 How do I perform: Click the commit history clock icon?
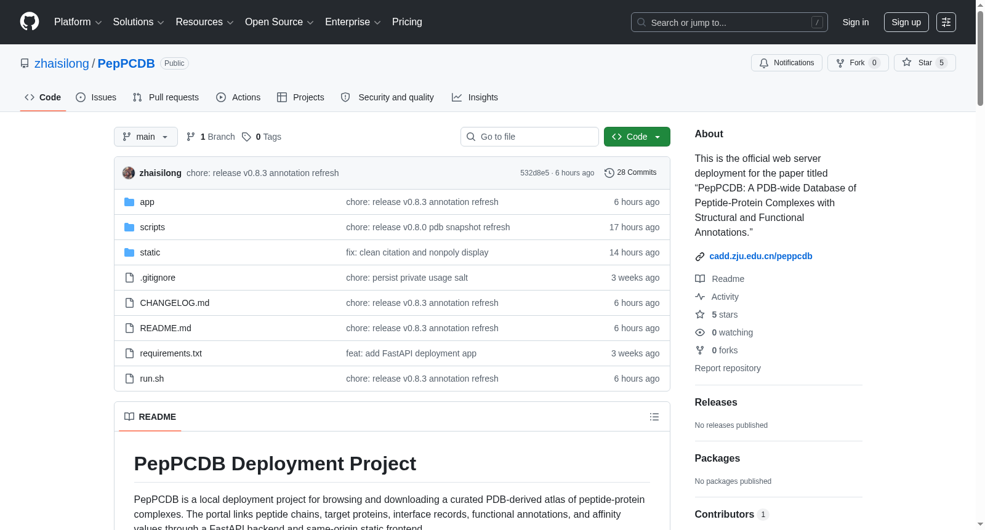point(609,173)
